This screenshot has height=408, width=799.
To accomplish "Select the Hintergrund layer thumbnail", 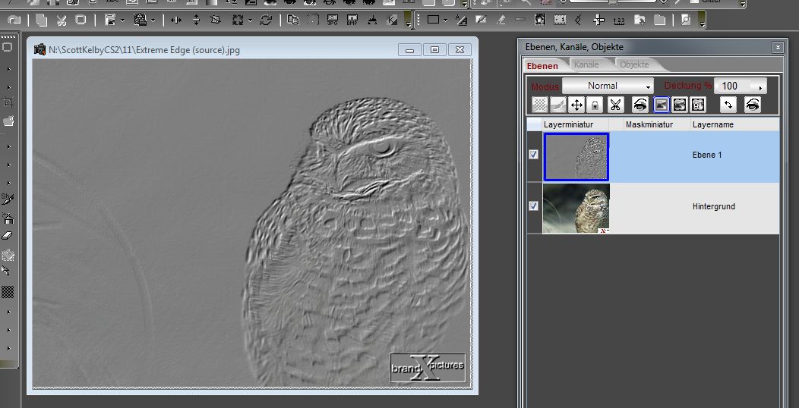I will (x=576, y=208).
